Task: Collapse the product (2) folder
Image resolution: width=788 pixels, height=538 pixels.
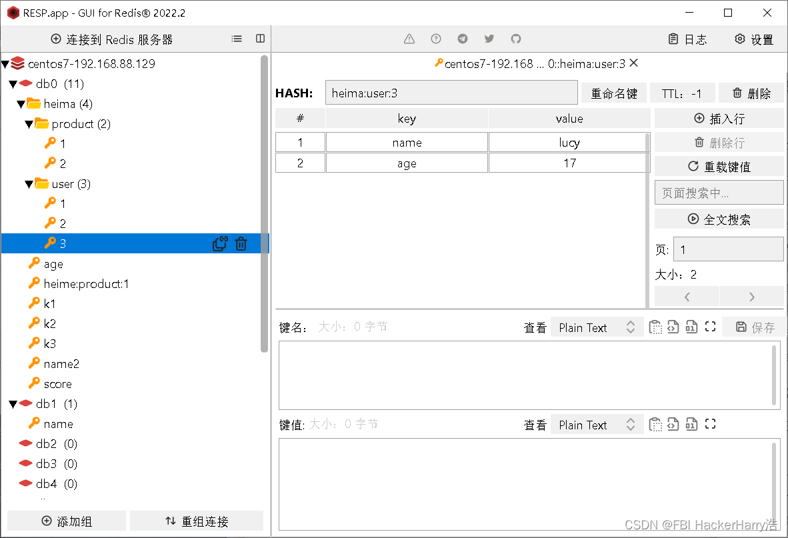Action: [29, 124]
